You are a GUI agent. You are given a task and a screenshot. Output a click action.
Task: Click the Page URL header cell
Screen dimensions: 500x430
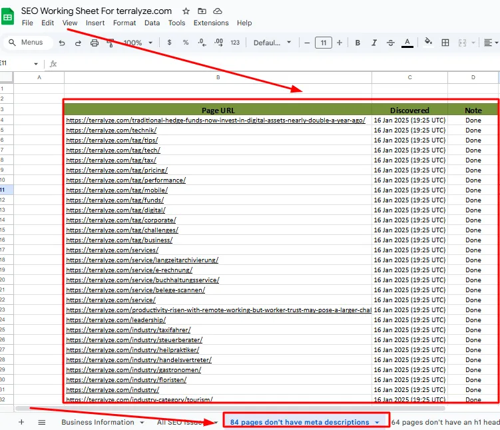click(x=218, y=110)
